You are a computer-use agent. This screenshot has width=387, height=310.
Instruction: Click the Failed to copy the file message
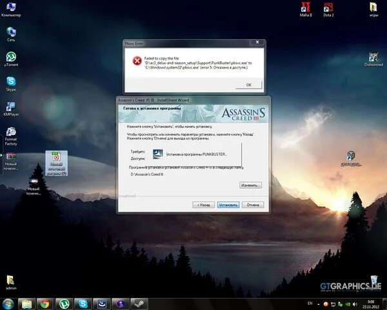point(198,63)
